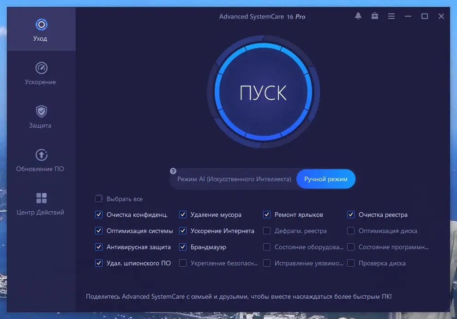Viewport: 457px width, 319px height.
Task: Open the Защита protection section
Action: (x=40, y=116)
